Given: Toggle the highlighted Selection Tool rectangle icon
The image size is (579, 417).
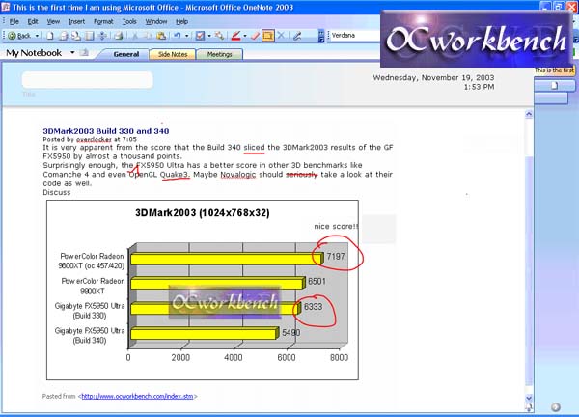Looking at the screenshot, I should tap(268, 36).
